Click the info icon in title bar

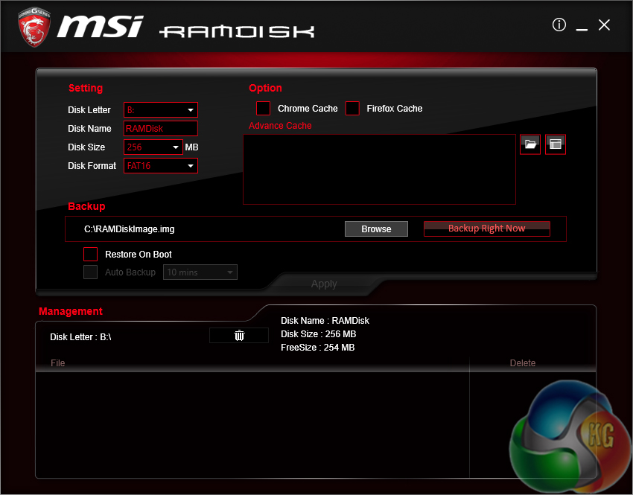[559, 25]
